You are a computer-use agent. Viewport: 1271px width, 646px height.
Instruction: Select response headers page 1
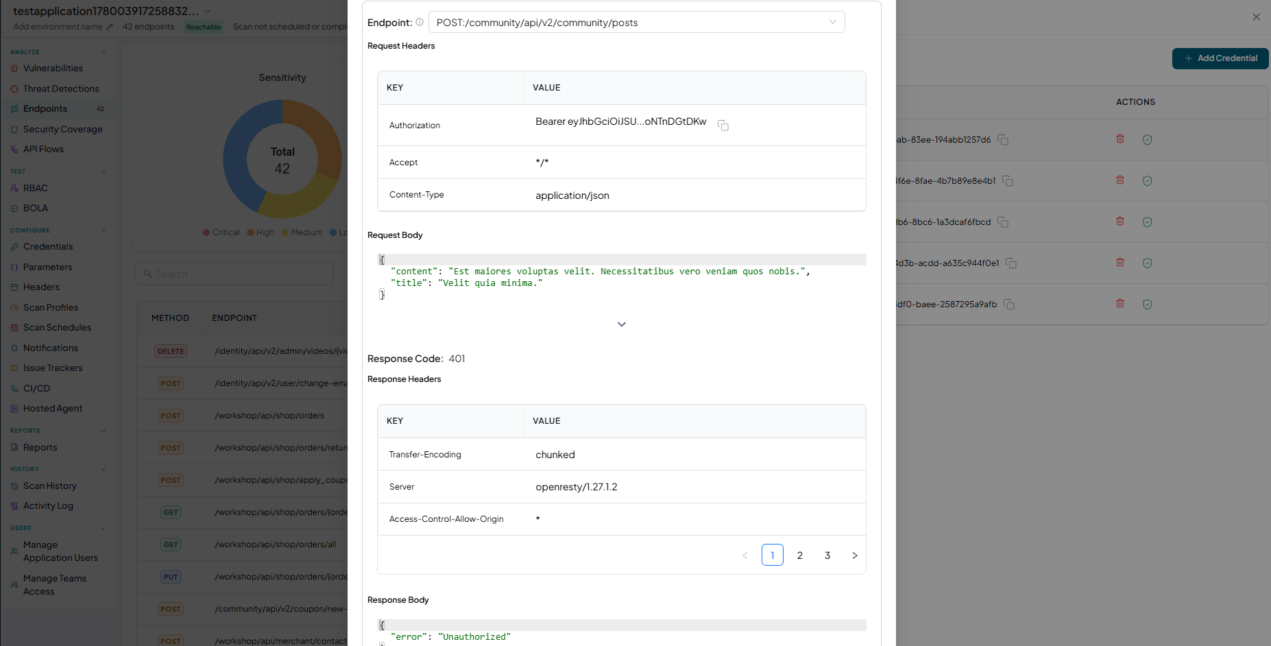click(x=773, y=555)
